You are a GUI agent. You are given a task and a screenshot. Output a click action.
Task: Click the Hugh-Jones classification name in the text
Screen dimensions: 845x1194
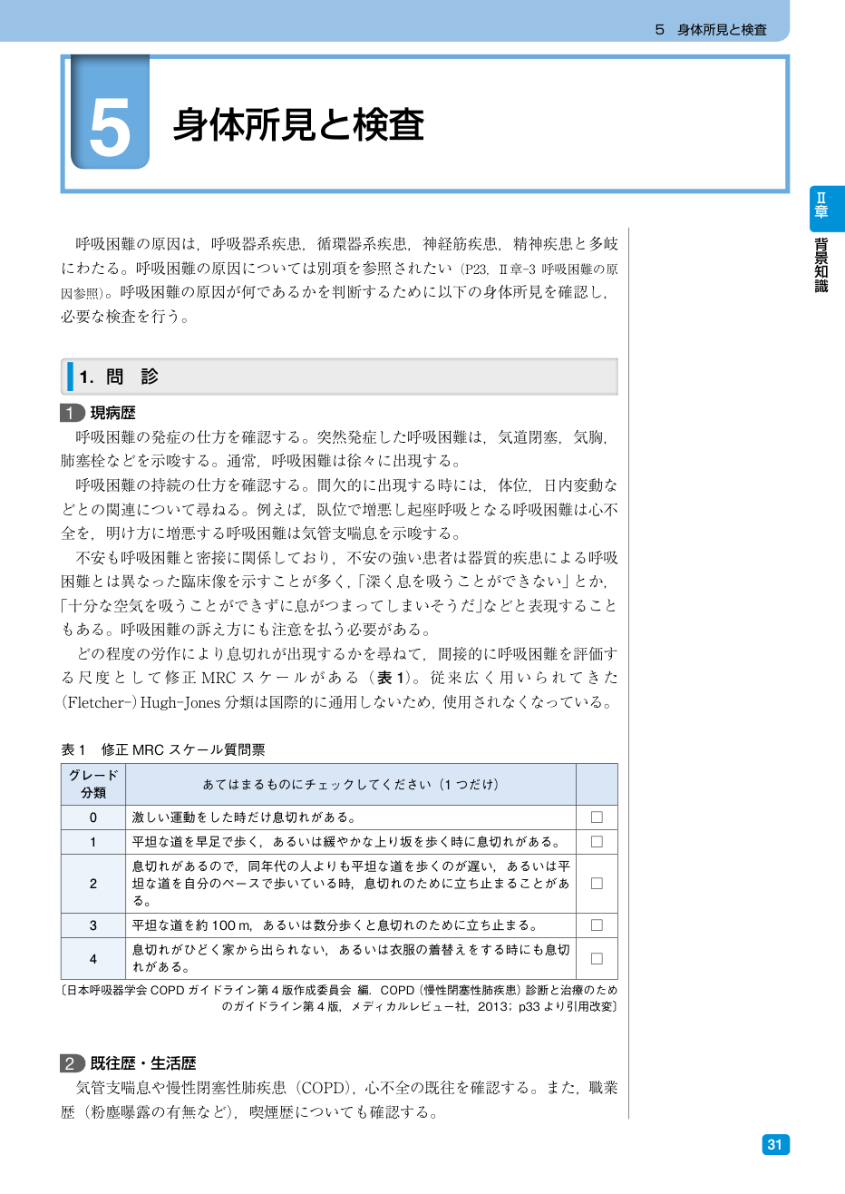(180, 702)
